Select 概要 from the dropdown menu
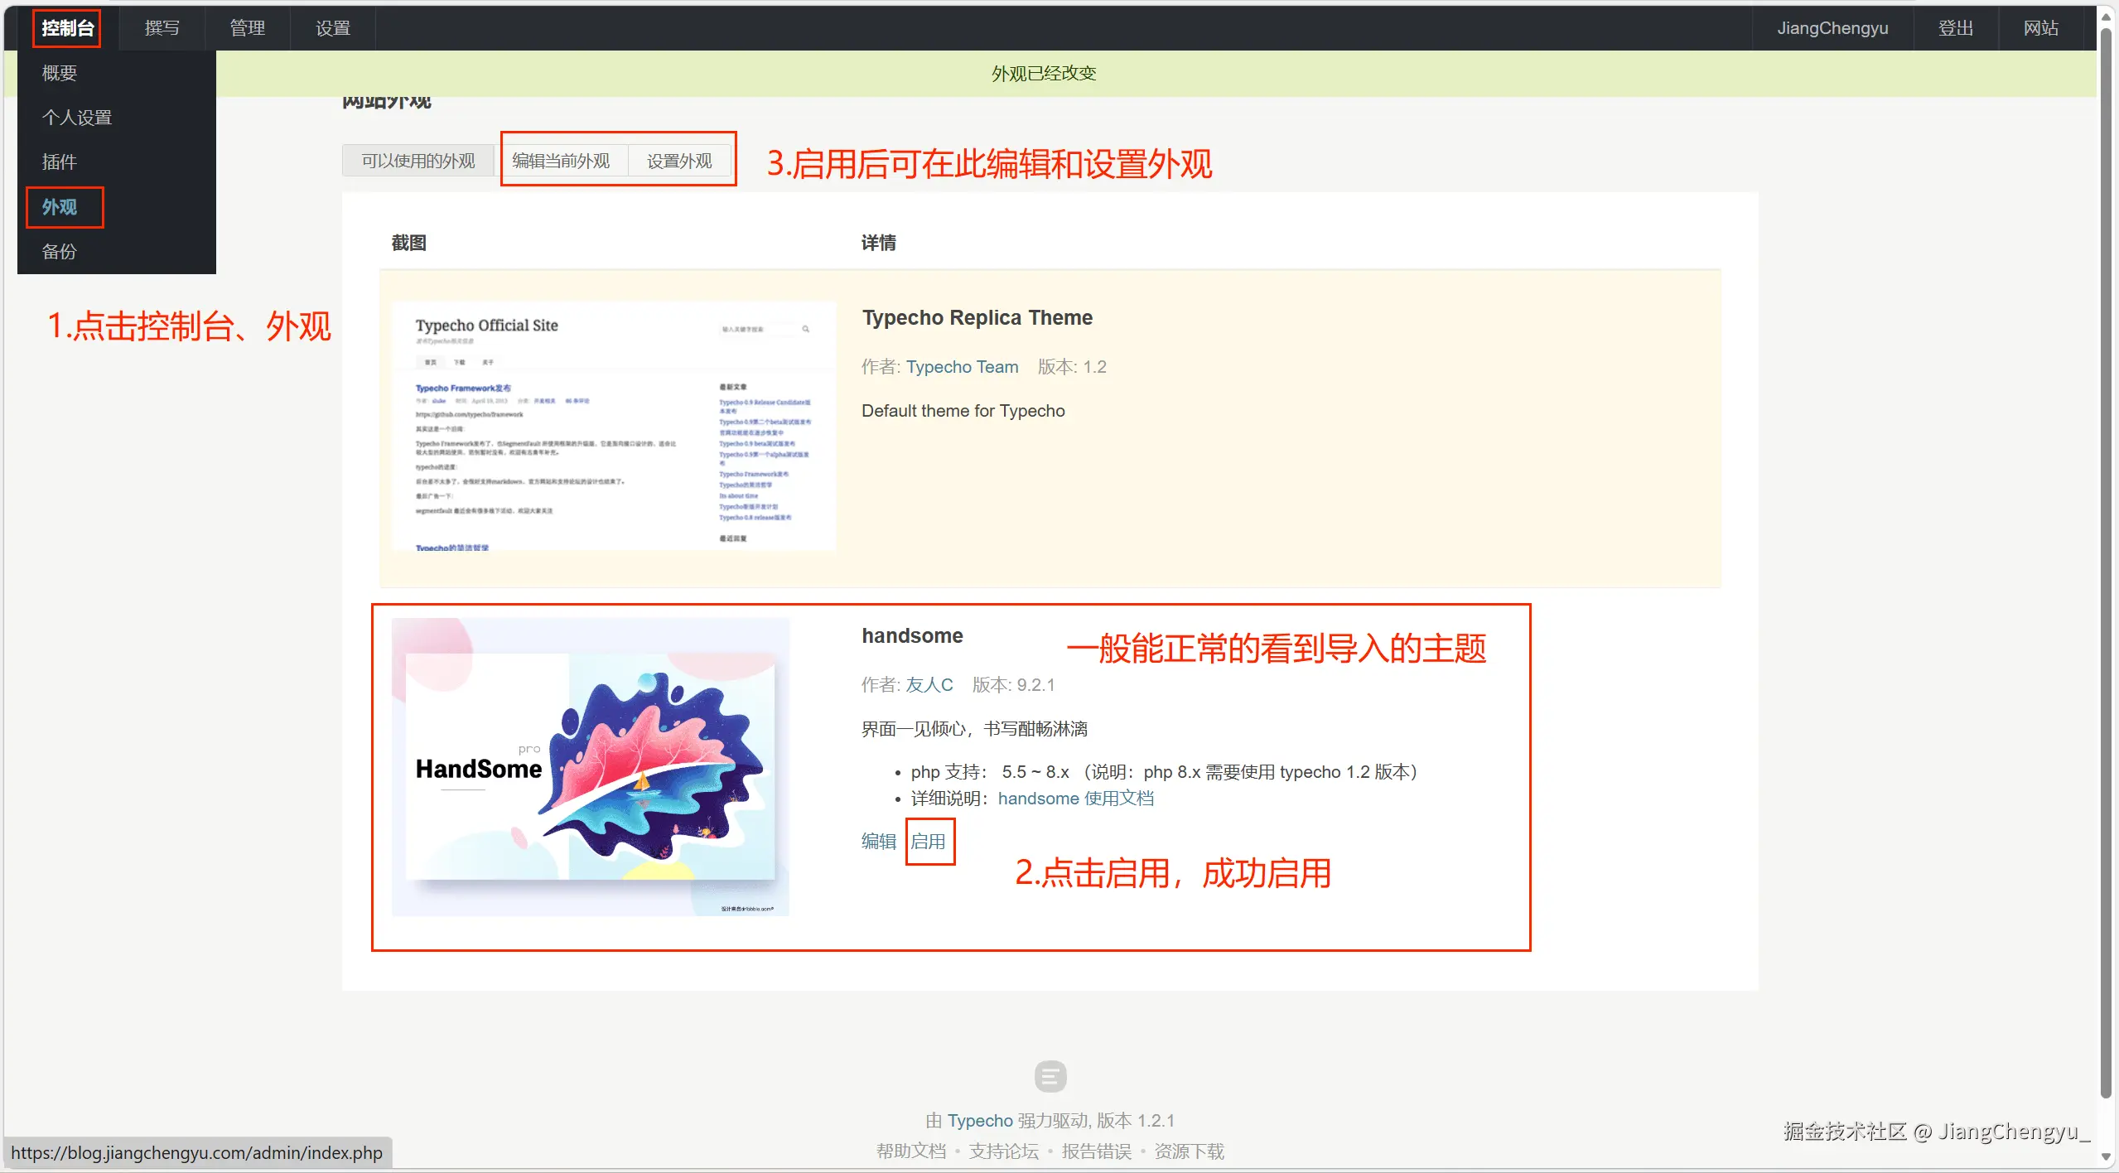This screenshot has height=1173, width=2119. 60,73
